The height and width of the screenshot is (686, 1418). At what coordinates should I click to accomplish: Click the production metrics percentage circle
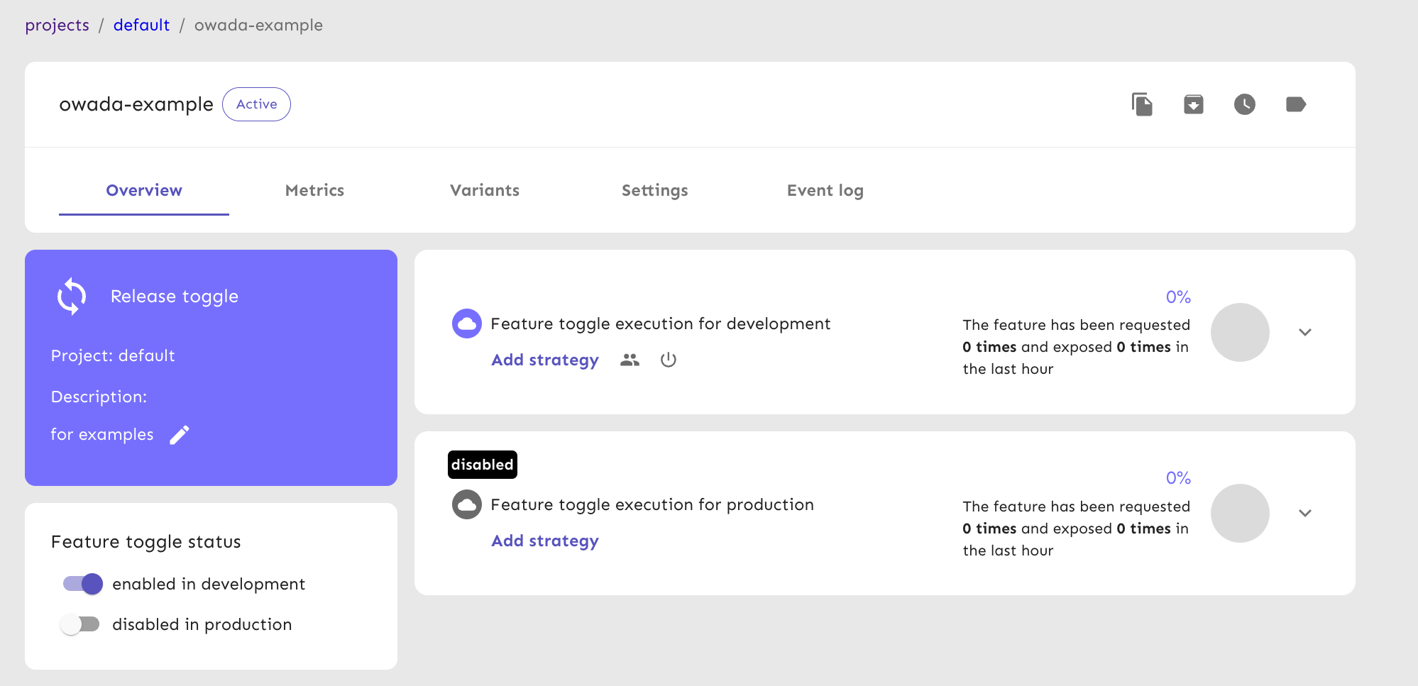pyautogui.click(x=1240, y=513)
